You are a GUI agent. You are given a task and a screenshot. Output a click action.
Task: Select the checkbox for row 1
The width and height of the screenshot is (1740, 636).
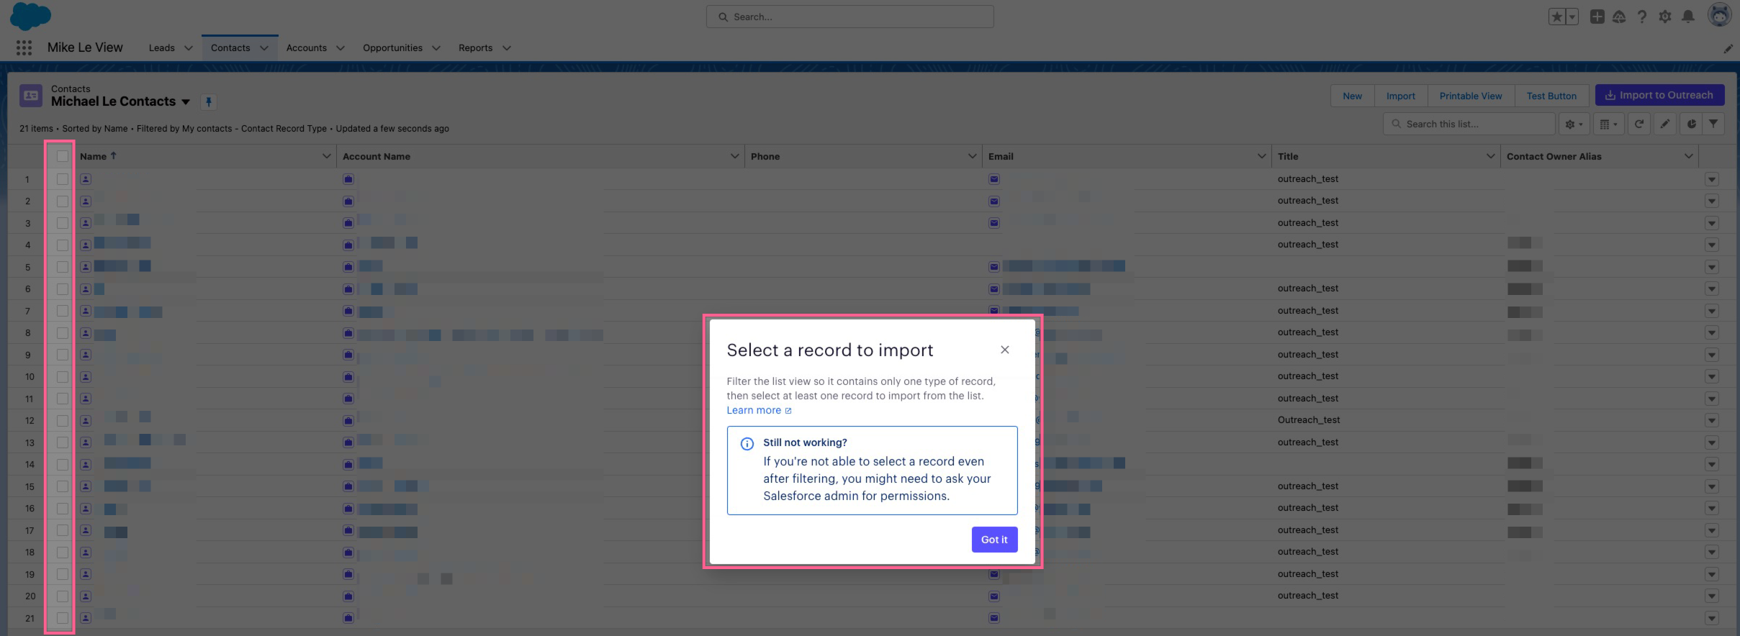coord(63,179)
